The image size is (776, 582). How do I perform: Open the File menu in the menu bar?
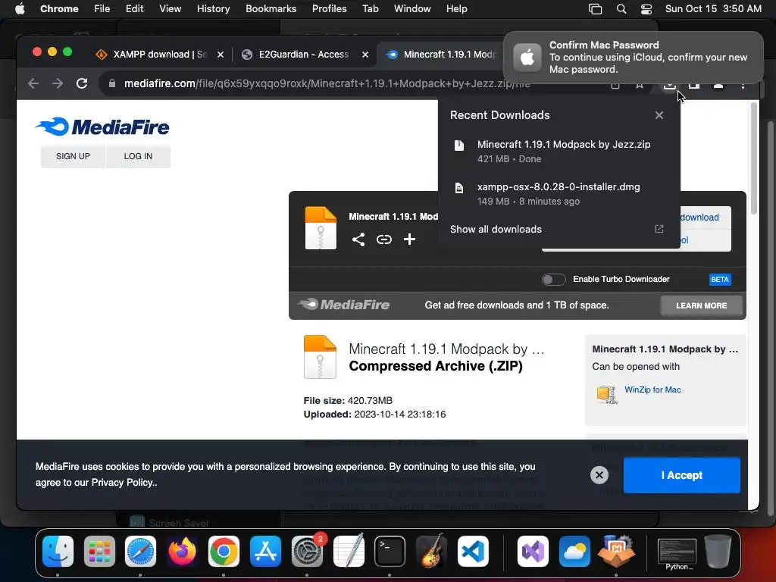pos(102,9)
